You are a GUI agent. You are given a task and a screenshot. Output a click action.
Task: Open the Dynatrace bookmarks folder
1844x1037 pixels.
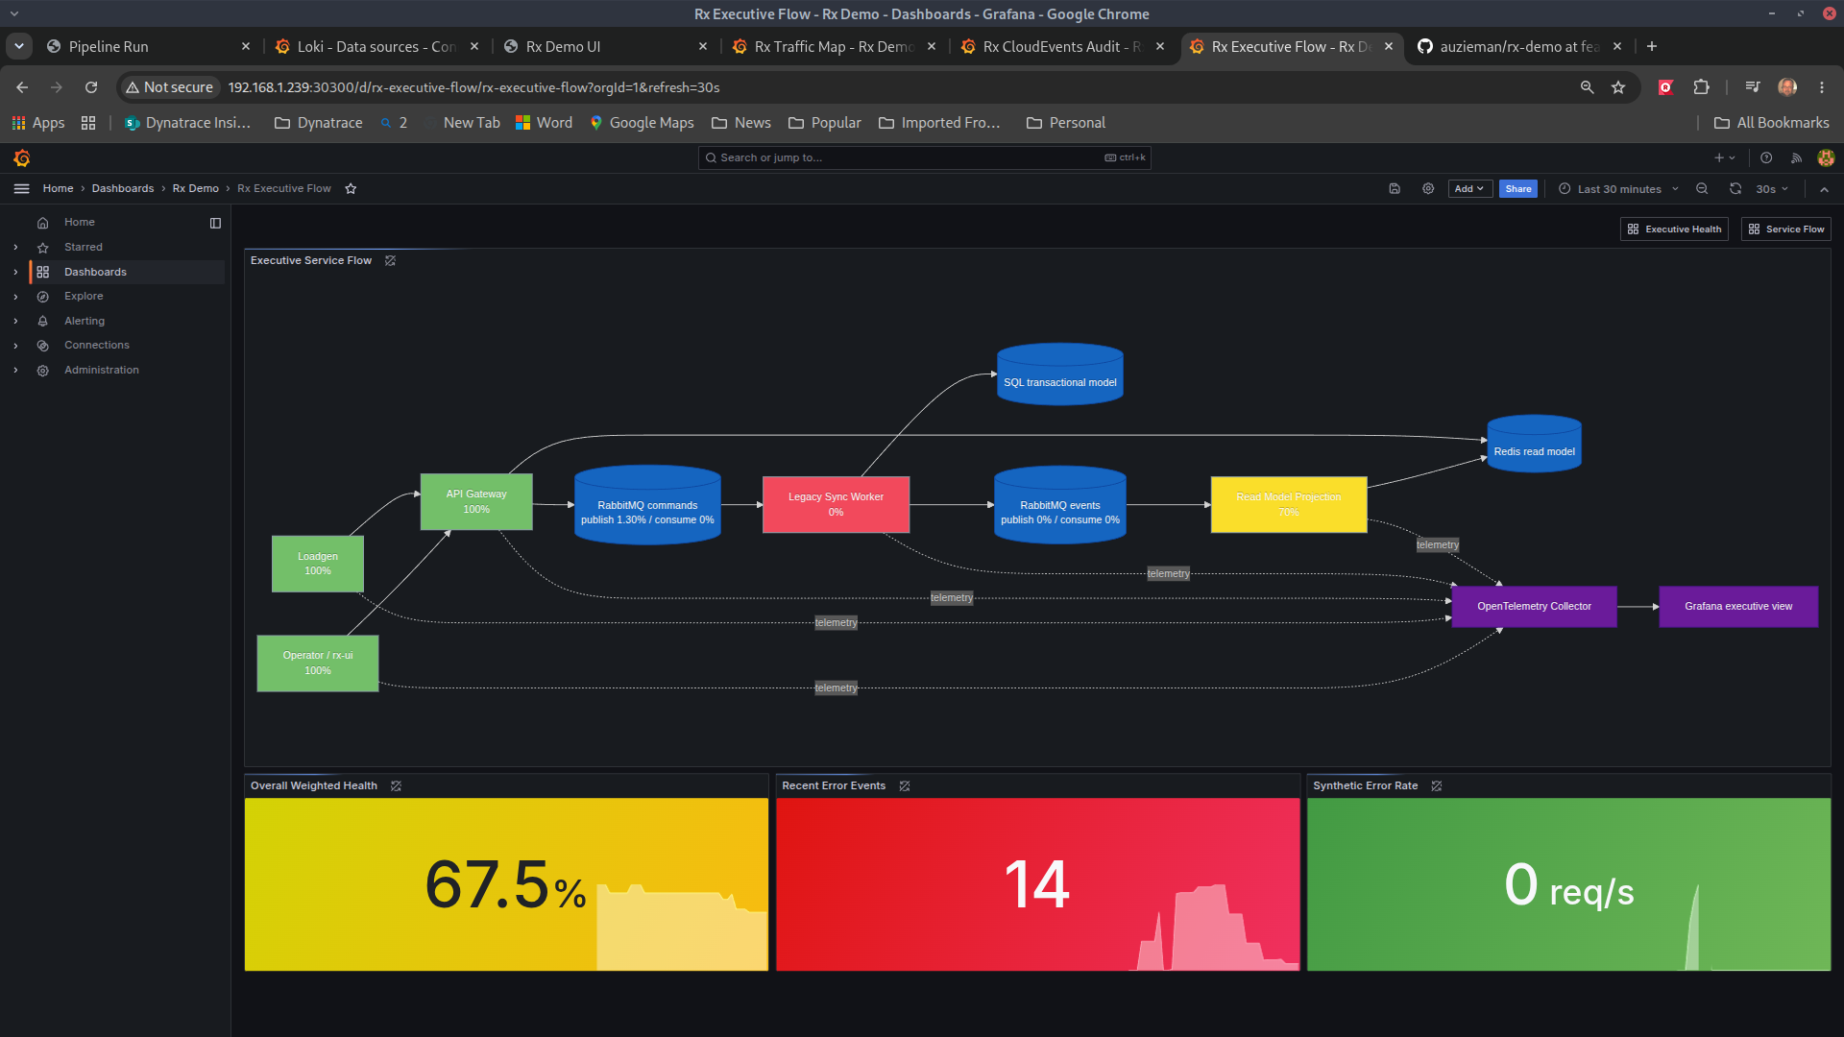click(x=319, y=123)
